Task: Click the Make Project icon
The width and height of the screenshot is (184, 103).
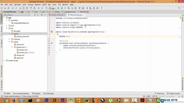Action: pos(46,8)
